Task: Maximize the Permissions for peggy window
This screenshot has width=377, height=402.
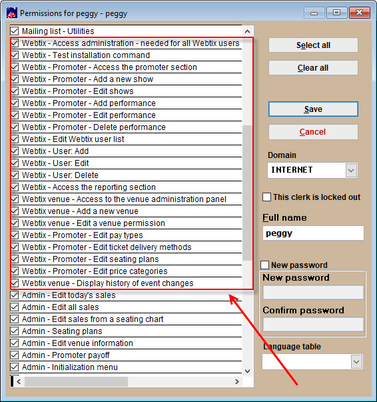Action: (336, 13)
